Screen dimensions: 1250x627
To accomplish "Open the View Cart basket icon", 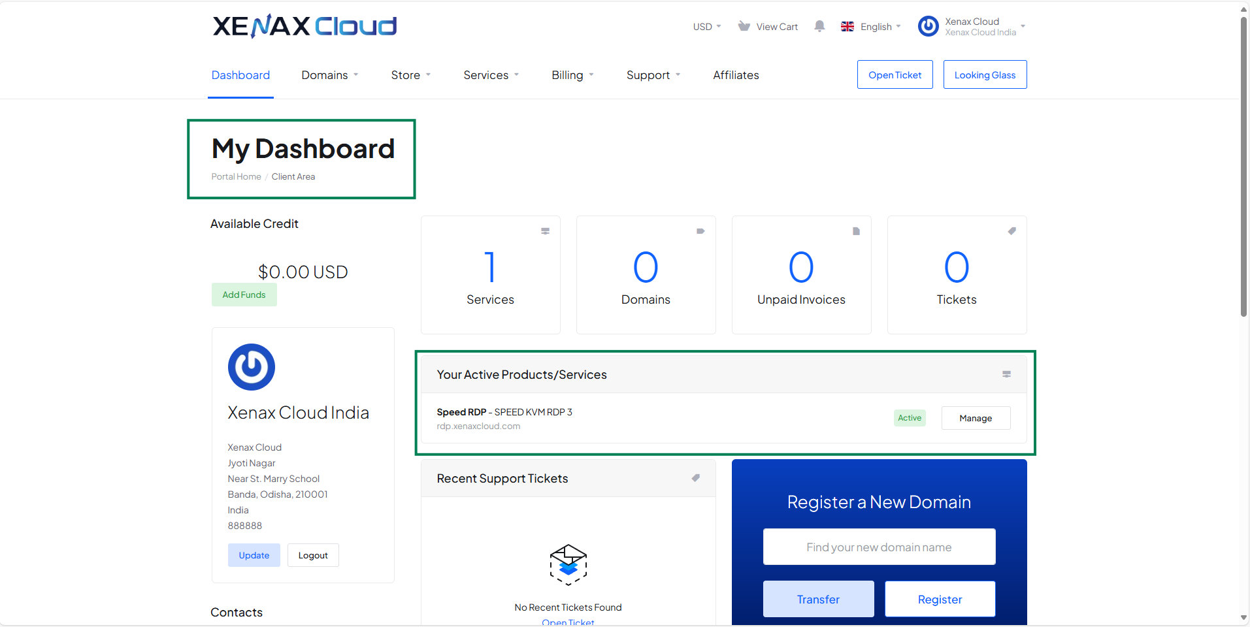I will (x=744, y=26).
